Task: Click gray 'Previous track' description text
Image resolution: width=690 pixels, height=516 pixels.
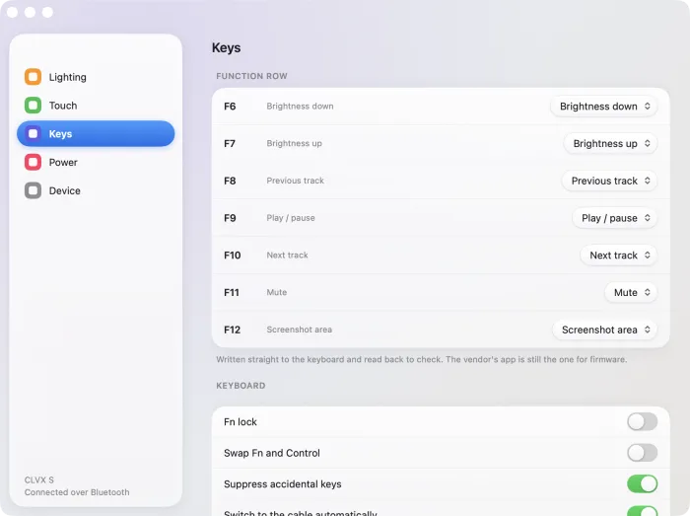Action: [x=296, y=181]
